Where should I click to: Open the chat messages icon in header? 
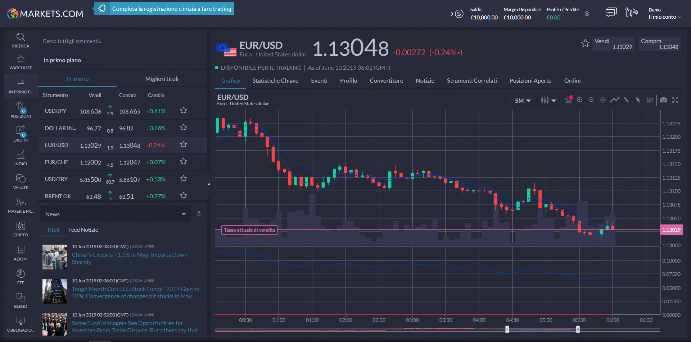point(611,13)
